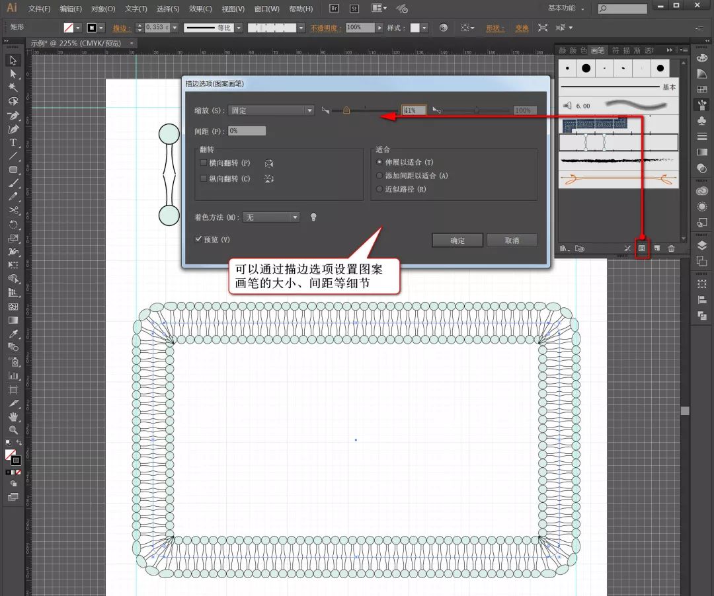714x596 pixels.
Task: Click the 确定 button
Action: (x=457, y=240)
